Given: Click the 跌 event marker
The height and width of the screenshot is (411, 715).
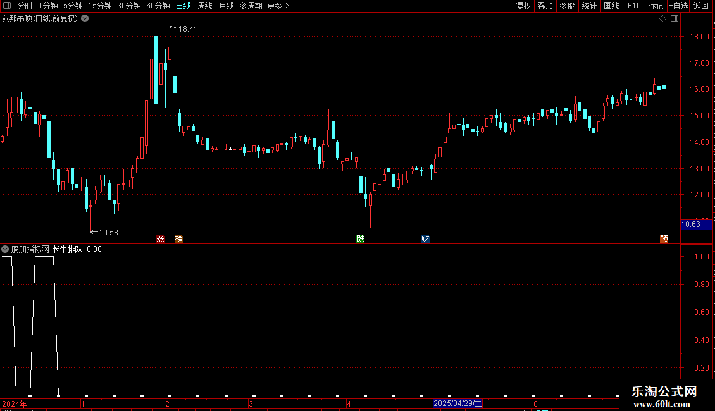Looking at the screenshot, I should coord(360,239).
